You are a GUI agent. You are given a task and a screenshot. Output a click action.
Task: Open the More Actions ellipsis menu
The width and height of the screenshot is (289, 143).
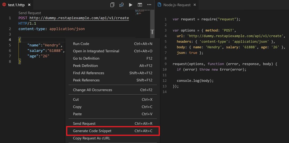point(149,5)
